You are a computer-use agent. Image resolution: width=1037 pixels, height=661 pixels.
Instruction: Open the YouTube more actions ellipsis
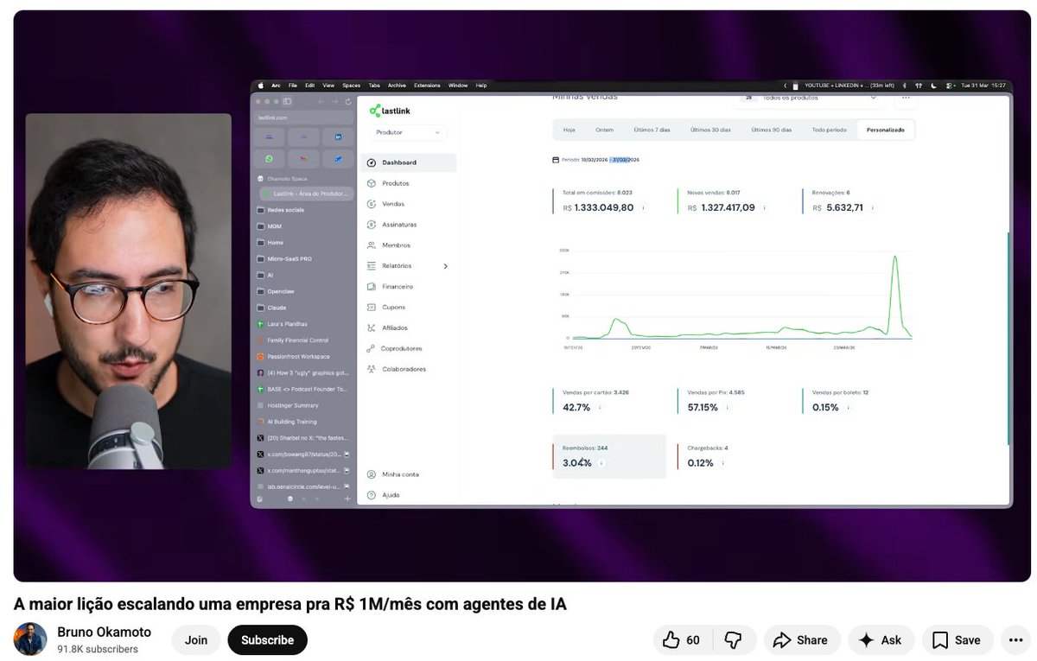pos(1015,640)
